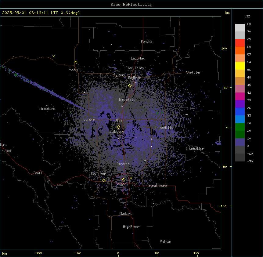Select the blue swatch between 36 and 33

(x=240, y=111)
